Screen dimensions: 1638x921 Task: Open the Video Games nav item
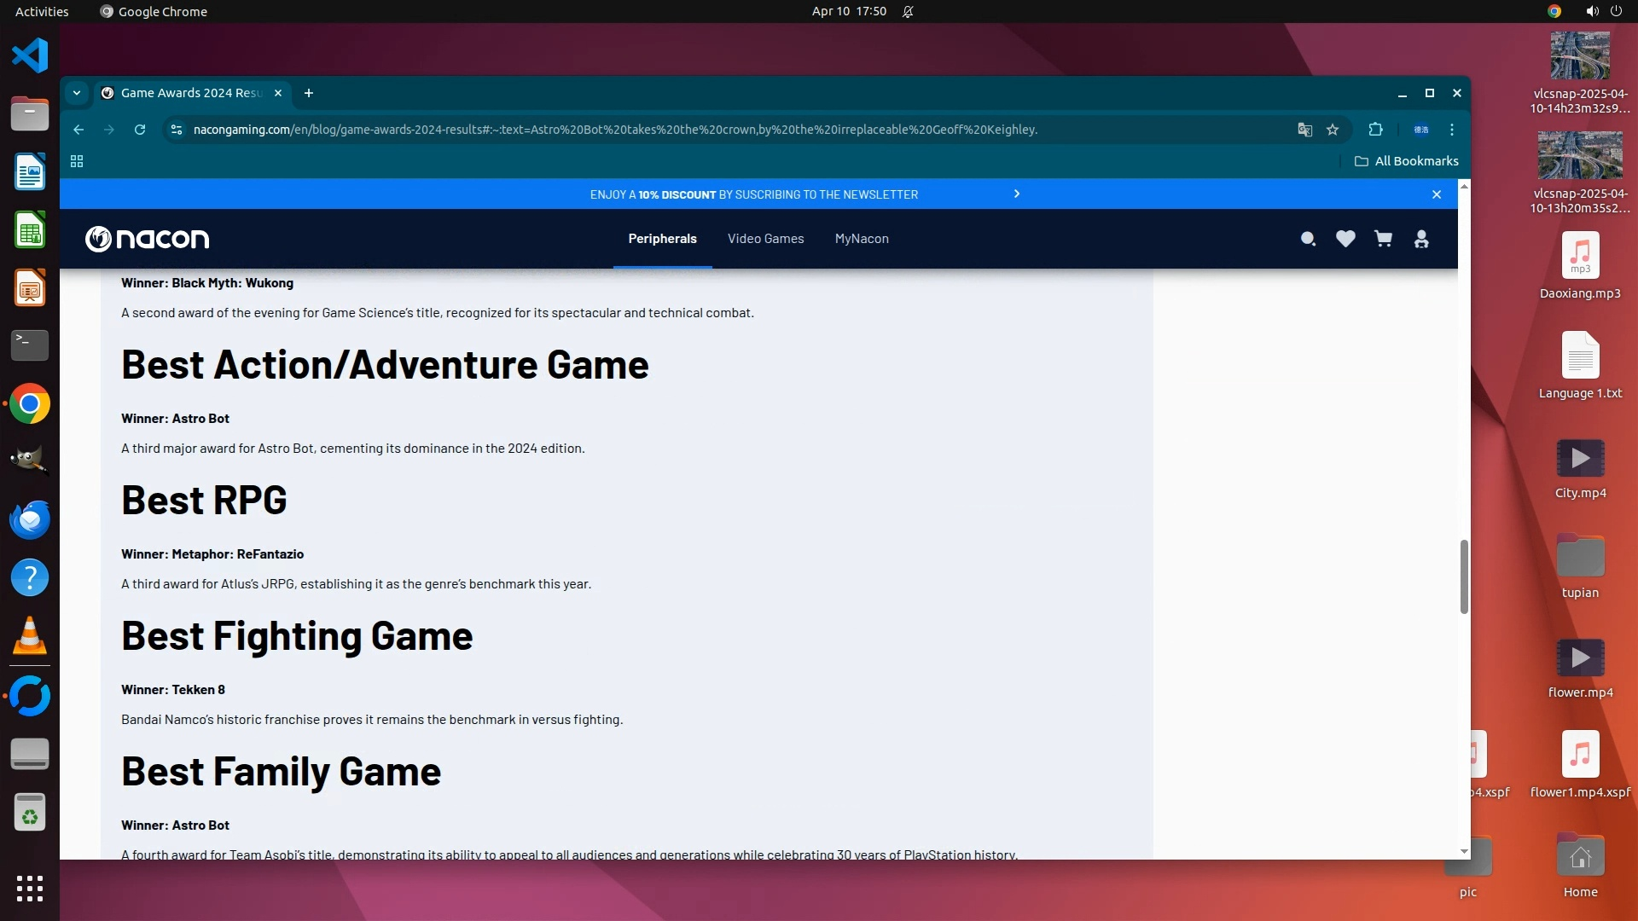pos(765,240)
